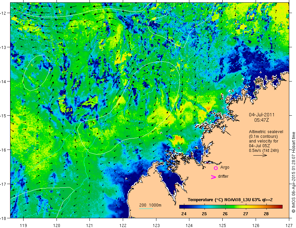Click the temperature color scale bar
This screenshot has width=296, height=228.
tap(231, 207)
